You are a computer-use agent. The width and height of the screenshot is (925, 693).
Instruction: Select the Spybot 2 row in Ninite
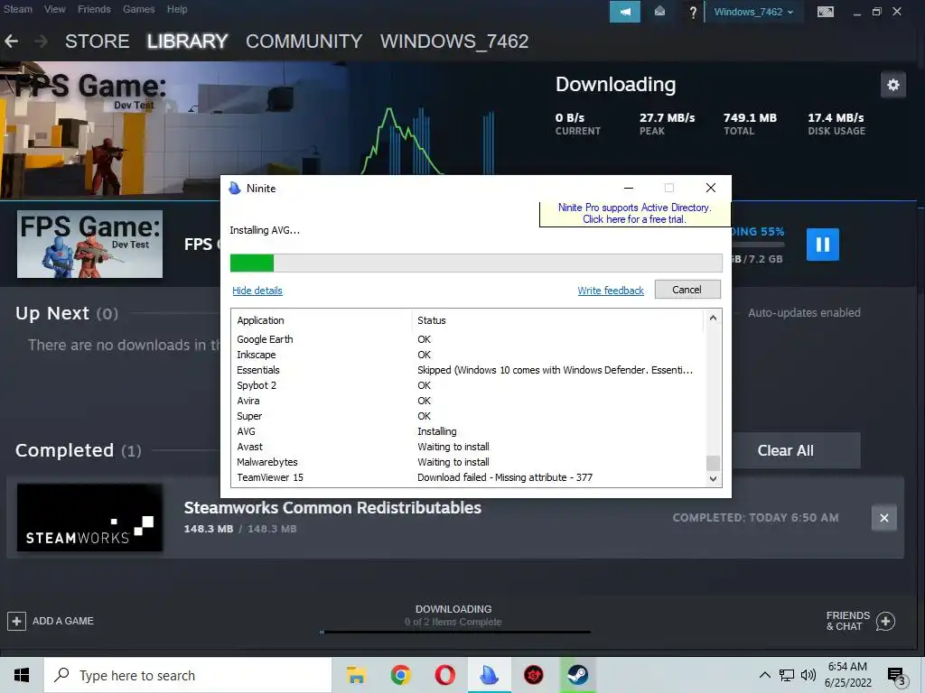[469, 385]
